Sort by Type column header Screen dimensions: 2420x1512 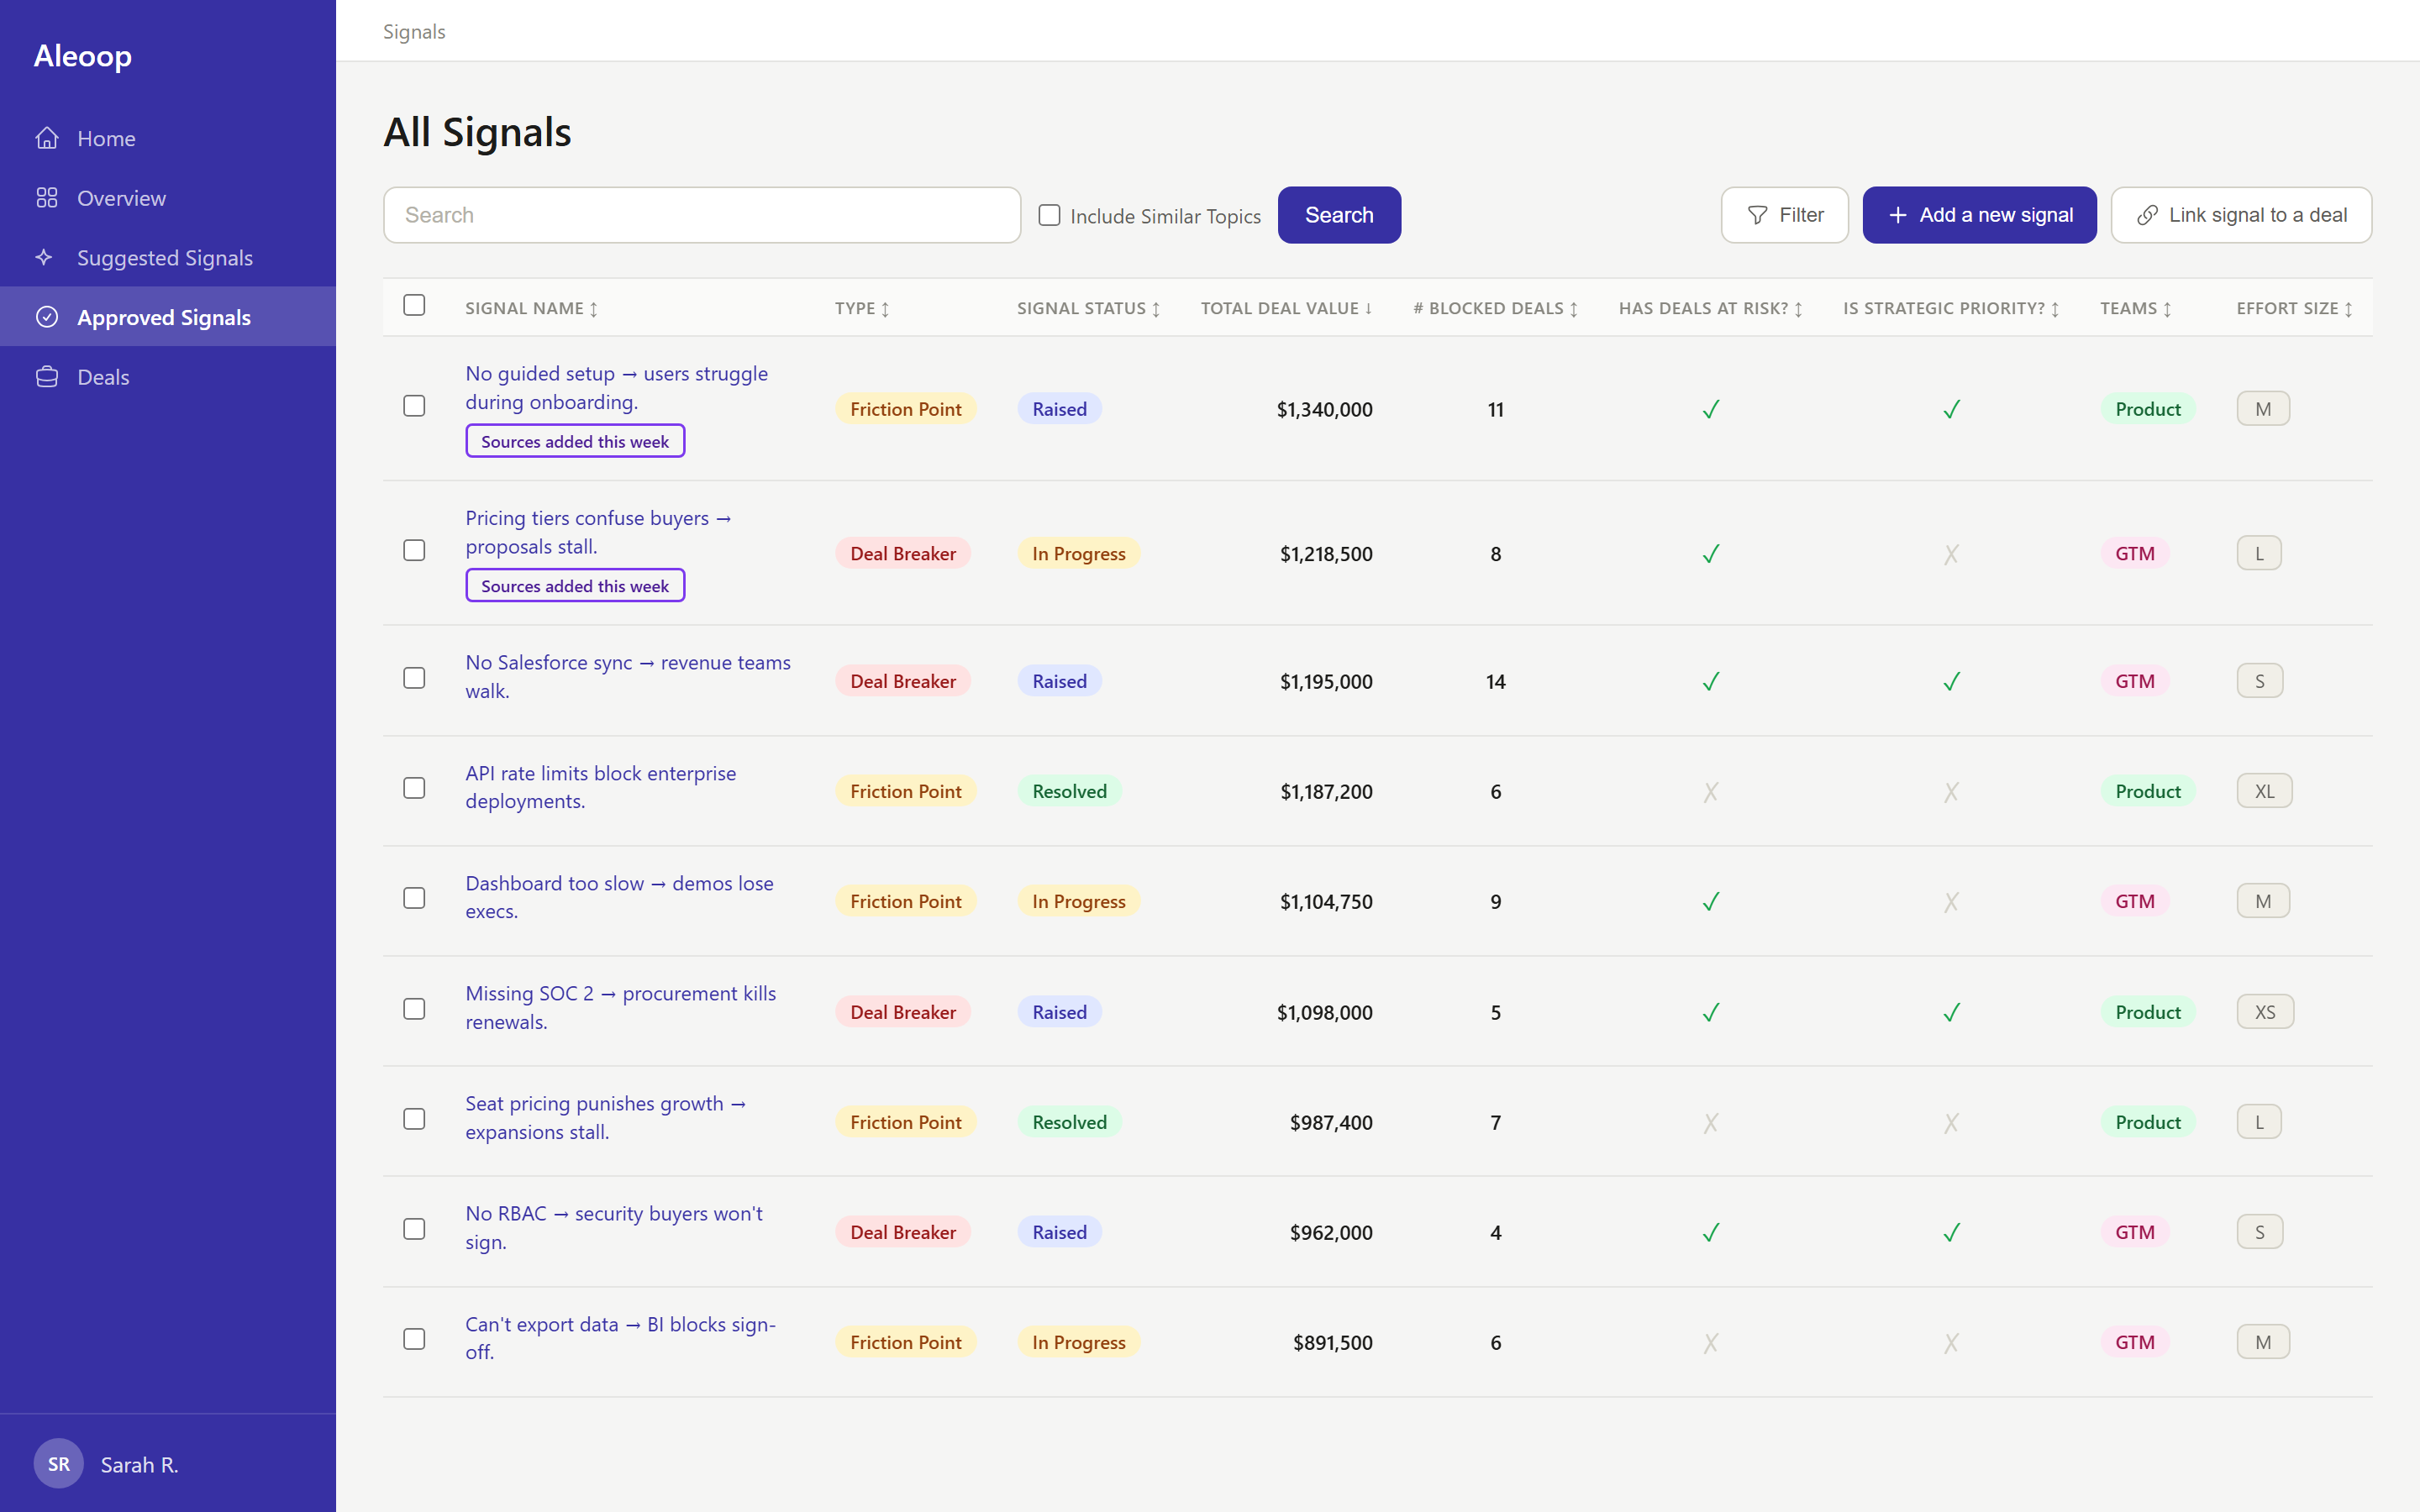click(862, 308)
